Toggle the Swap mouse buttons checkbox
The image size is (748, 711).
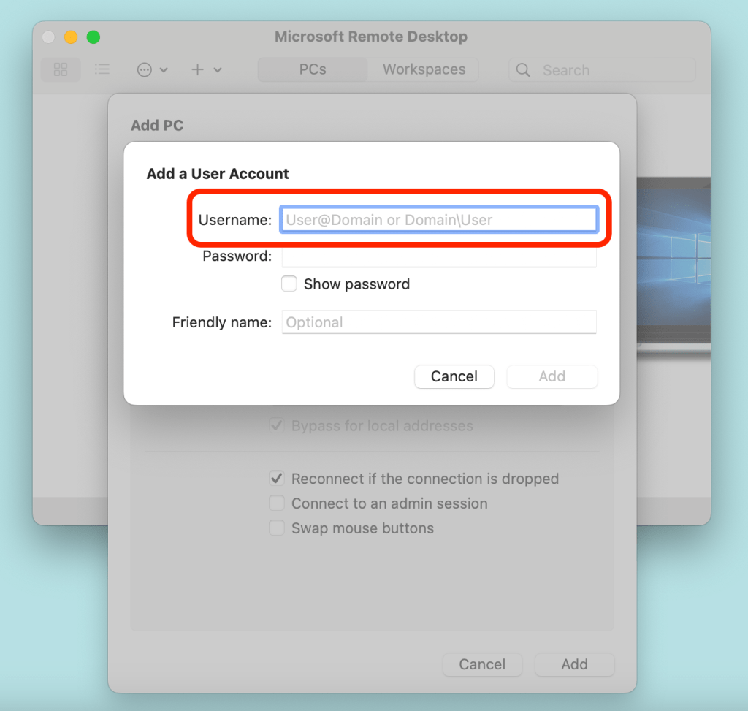point(277,528)
